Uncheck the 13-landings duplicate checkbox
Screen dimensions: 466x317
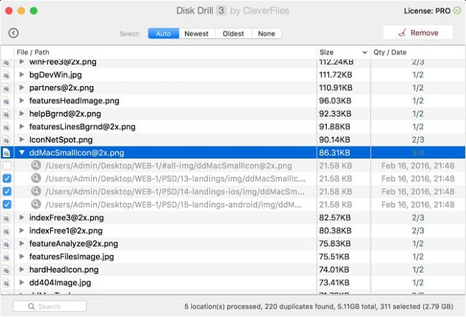point(7,179)
